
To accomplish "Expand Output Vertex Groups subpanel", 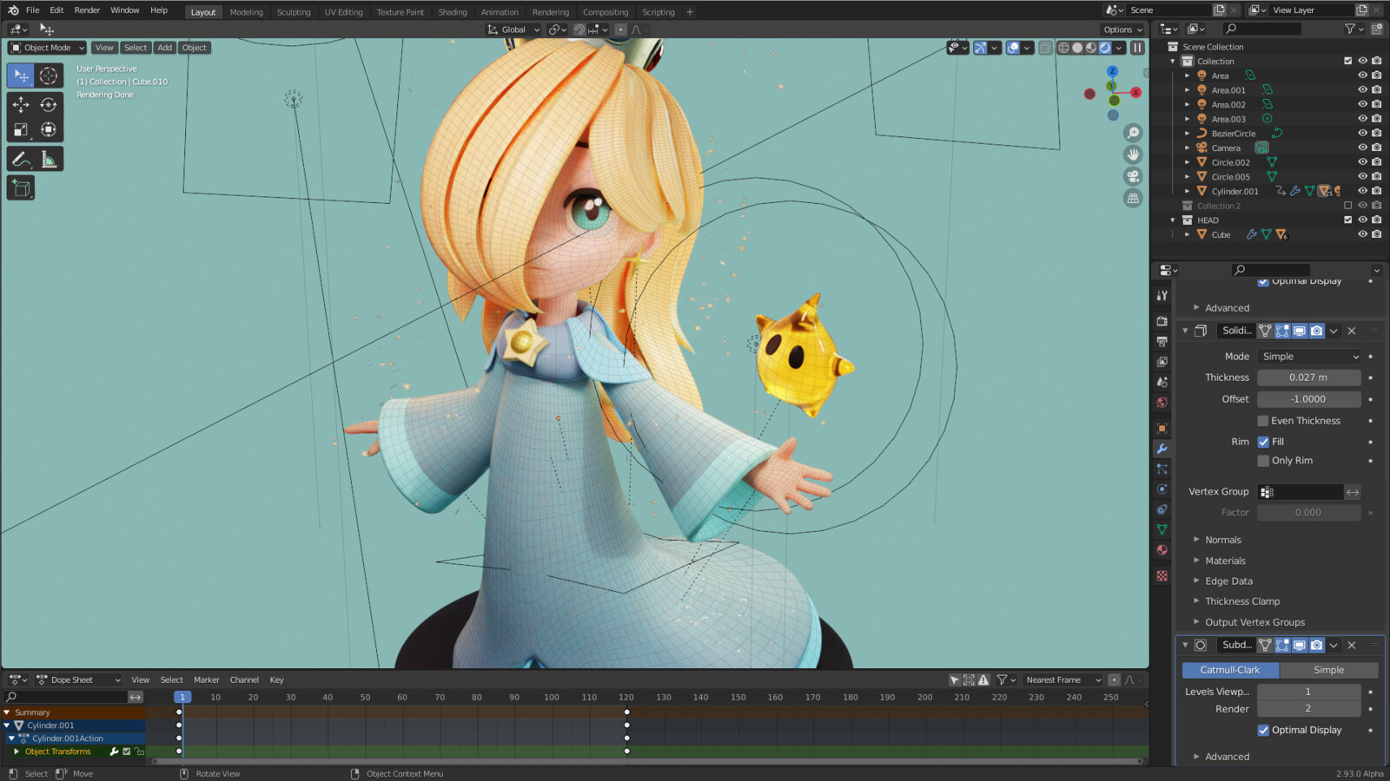I will coord(1254,622).
